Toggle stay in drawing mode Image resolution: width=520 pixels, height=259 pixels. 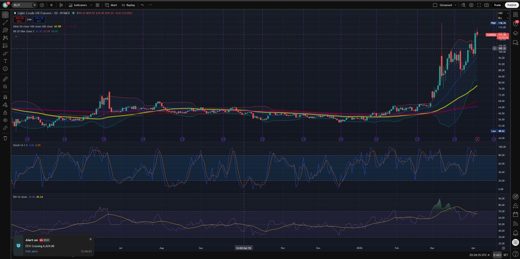tap(5, 105)
